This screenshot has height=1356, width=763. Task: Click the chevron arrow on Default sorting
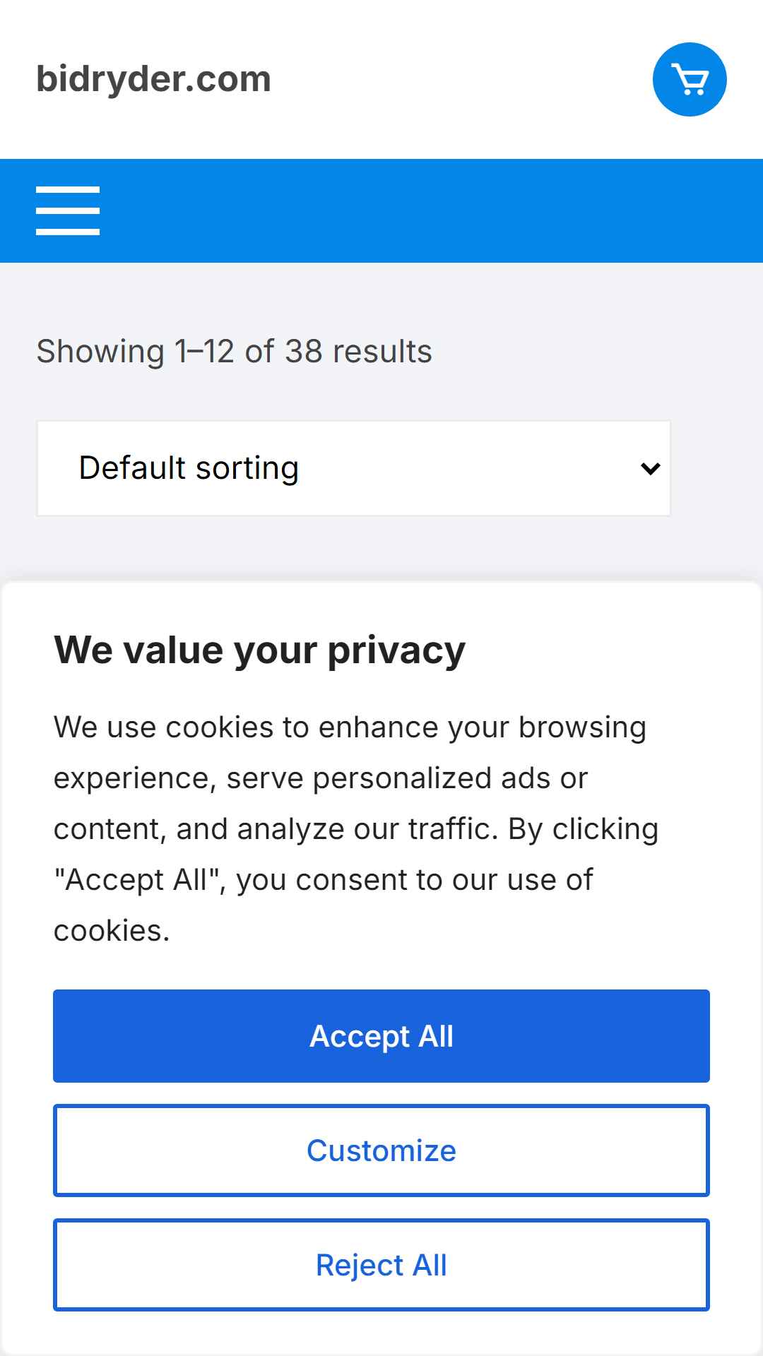coord(650,468)
